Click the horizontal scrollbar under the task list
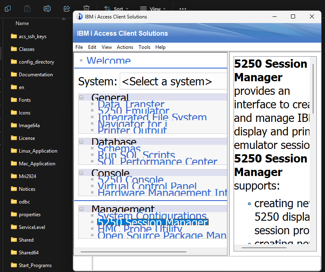The width and height of the screenshot is (325, 272). (134, 251)
